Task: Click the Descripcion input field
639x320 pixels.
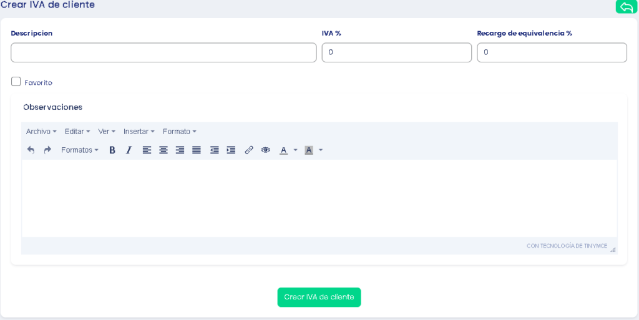Action: (x=163, y=52)
